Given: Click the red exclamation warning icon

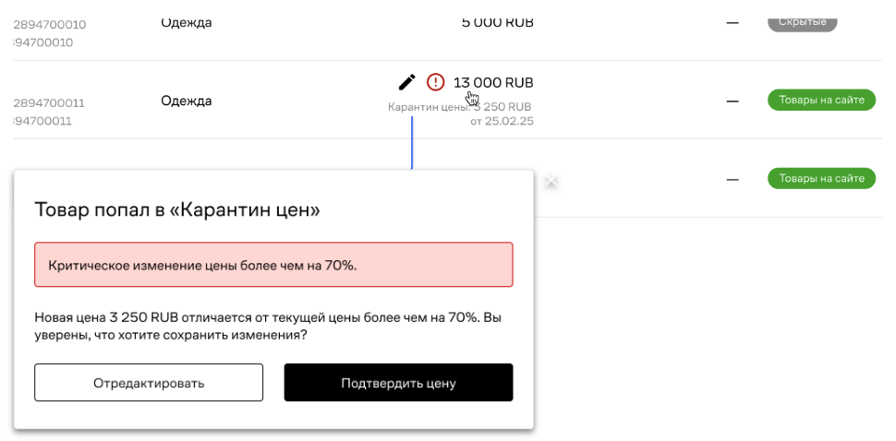Looking at the screenshot, I should [435, 82].
